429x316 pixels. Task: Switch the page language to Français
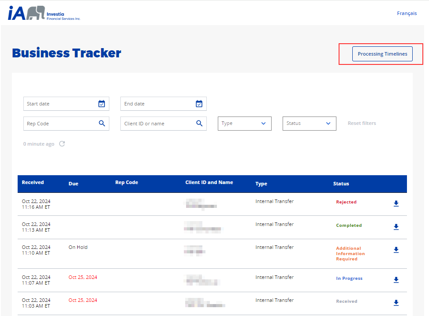[x=406, y=13]
